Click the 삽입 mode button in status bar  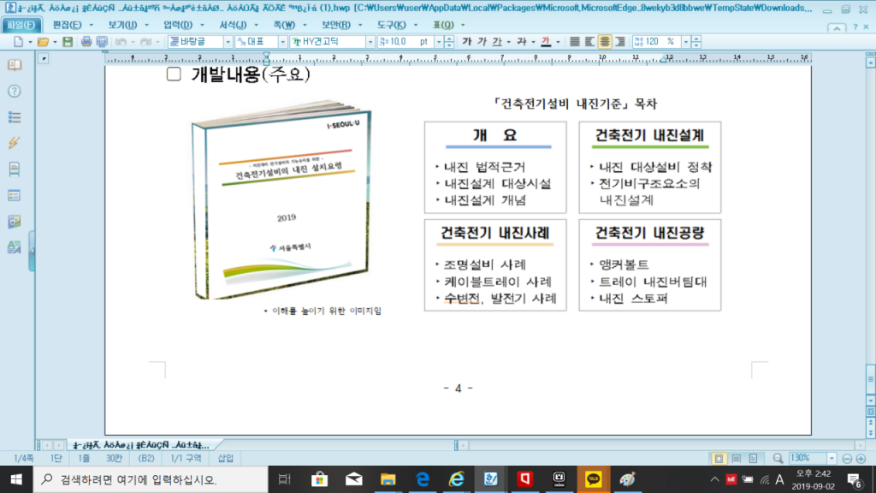click(225, 458)
